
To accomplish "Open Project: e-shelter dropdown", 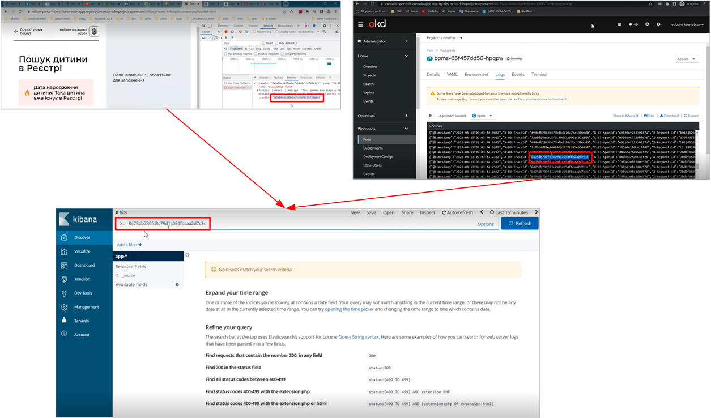I will click(445, 38).
